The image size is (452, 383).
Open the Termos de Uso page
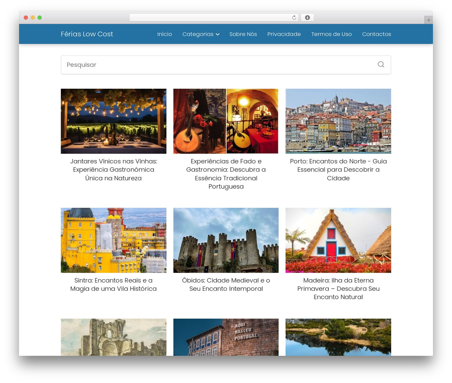point(331,34)
